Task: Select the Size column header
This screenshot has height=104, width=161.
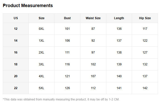Action: click(42, 18)
